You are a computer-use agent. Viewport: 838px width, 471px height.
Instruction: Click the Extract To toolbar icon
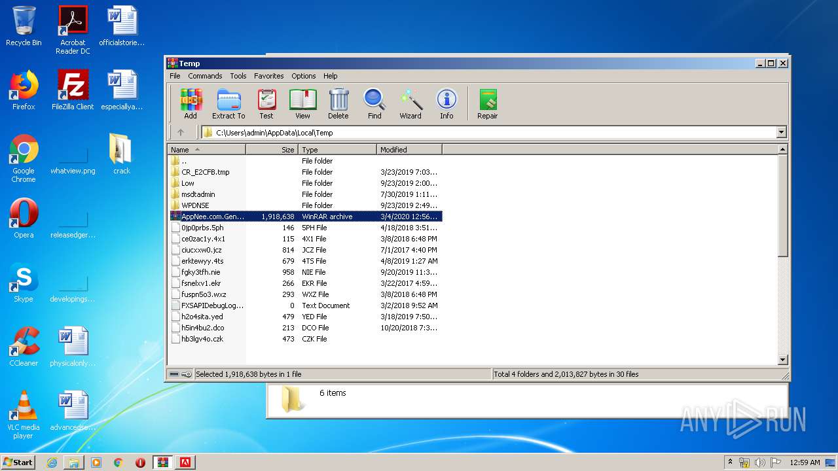coord(228,104)
